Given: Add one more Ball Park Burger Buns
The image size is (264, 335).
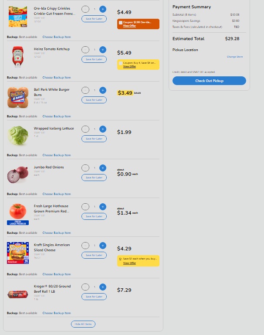Looking at the screenshot, I should (x=103, y=90).
